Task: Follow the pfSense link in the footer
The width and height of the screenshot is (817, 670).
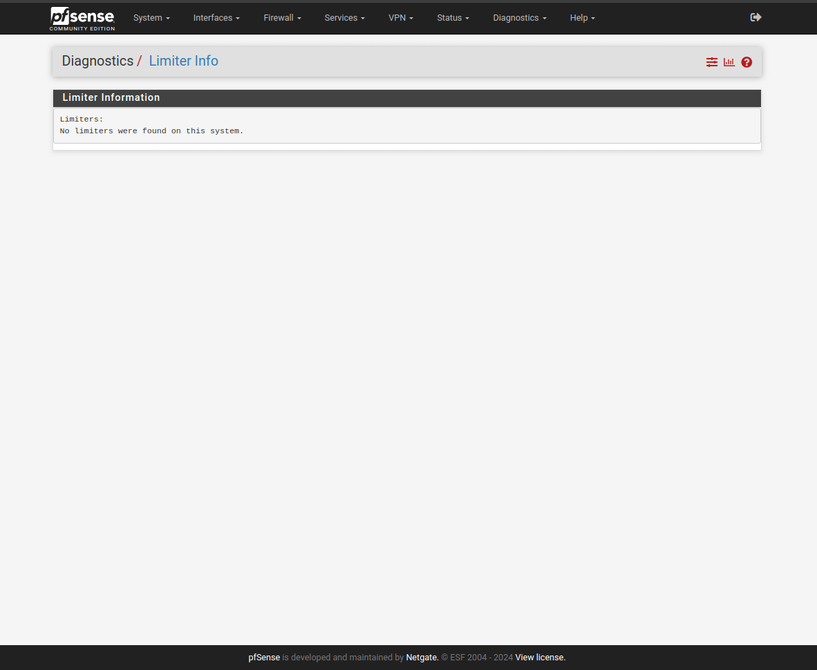Action: pos(264,658)
